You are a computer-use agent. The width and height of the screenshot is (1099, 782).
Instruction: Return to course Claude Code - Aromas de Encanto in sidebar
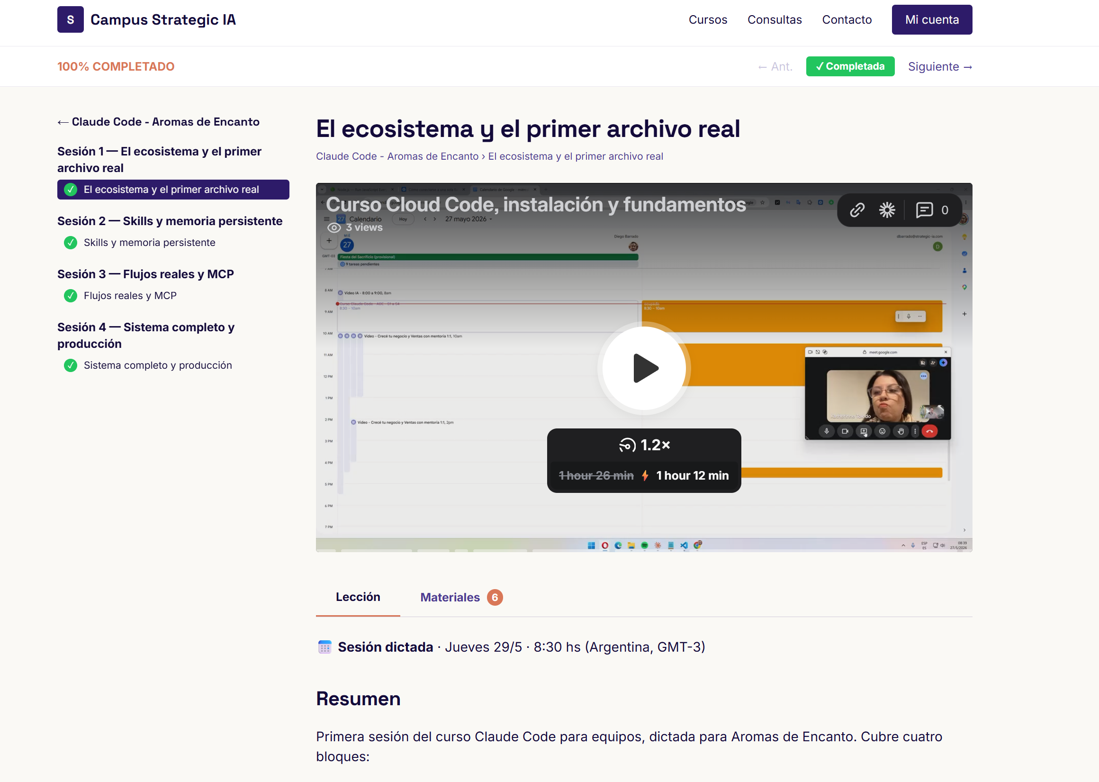pyautogui.click(x=158, y=122)
